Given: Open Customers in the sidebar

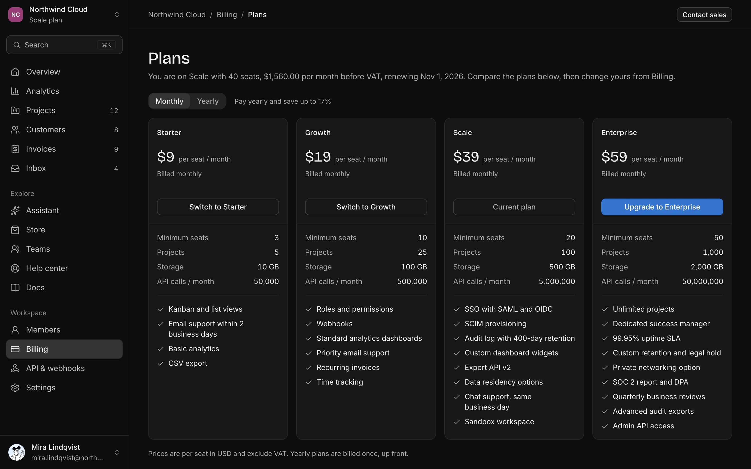Looking at the screenshot, I should tap(64, 130).
